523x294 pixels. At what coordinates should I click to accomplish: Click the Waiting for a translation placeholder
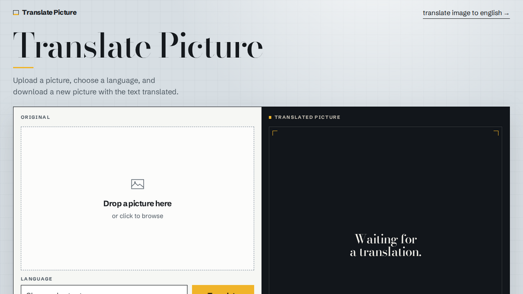(386, 246)
